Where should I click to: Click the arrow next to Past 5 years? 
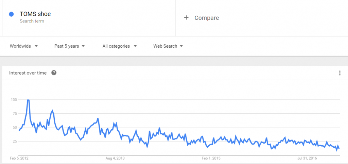click(x=83, y=46)
